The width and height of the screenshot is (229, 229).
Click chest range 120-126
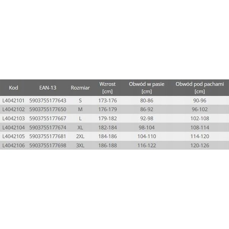click(x=200, y=145)
